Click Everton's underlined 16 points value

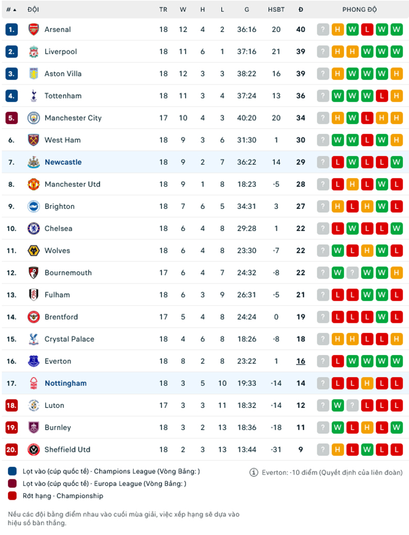pos(300,361)
